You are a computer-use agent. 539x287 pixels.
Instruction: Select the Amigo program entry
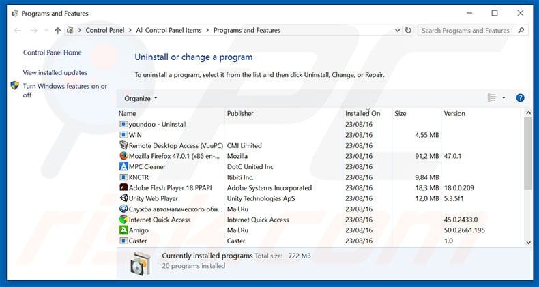[x=139, y=230]
